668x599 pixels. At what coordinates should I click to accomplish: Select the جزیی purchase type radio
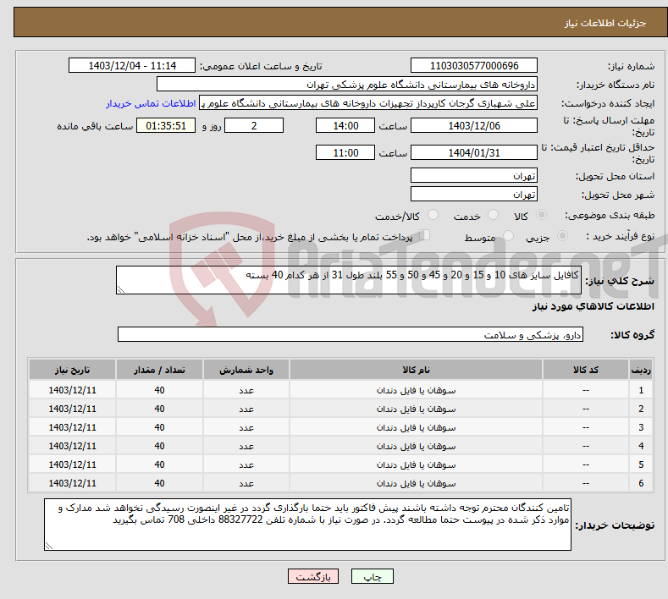(562, 236)
